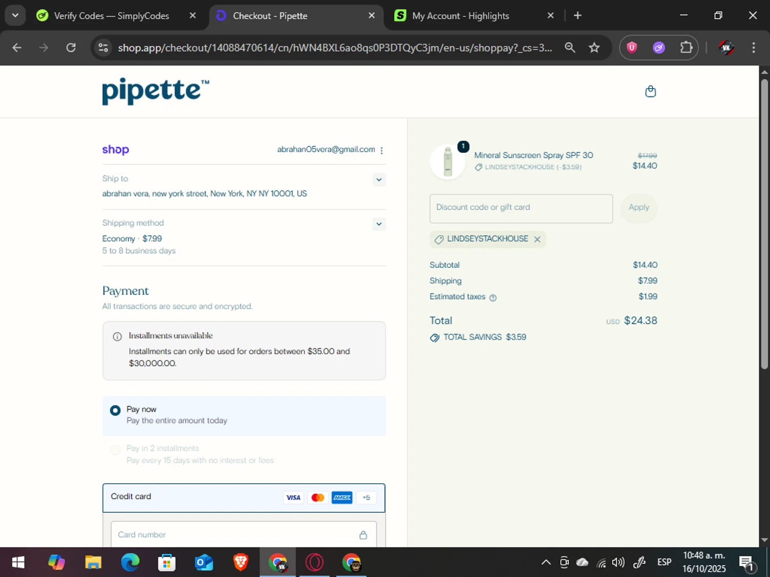770x577 pixels.
Task: Close the Checkout - Pipette tab
Action: tap(372, 16)
